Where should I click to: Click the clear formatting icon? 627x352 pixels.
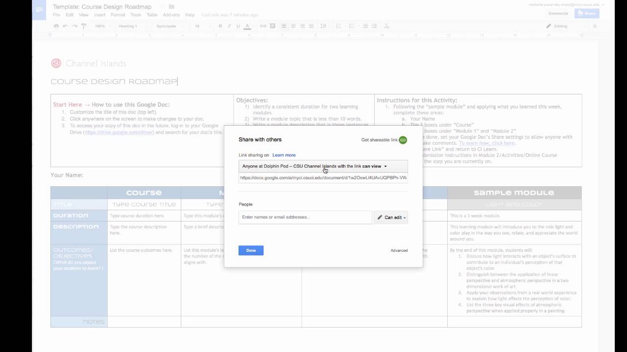[387, 26]
